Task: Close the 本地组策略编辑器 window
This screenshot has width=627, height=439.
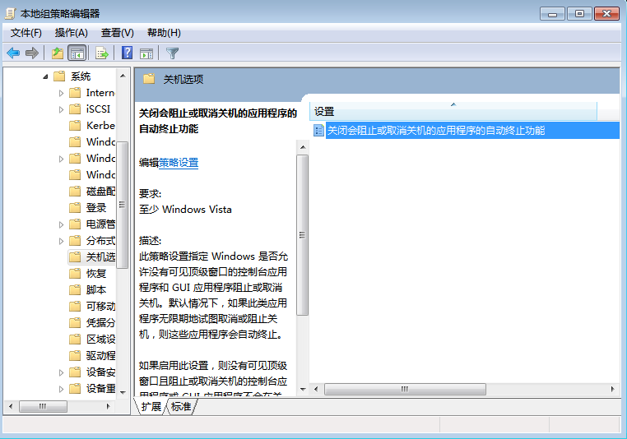Action: [606, 14]
